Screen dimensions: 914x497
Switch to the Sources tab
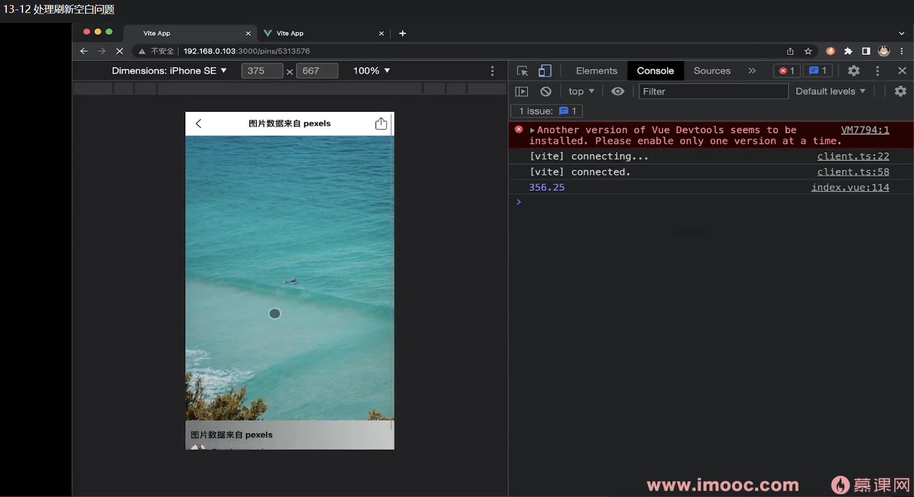coord(711,71)
